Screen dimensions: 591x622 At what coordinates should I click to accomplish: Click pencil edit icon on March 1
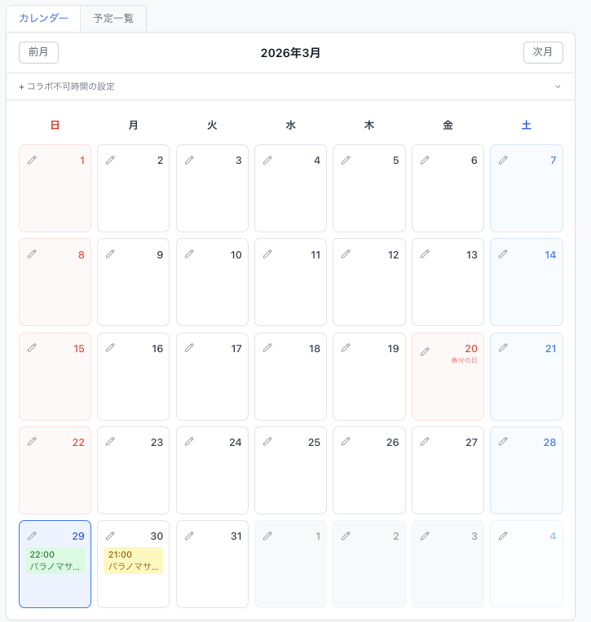click(x=32, y=161)
